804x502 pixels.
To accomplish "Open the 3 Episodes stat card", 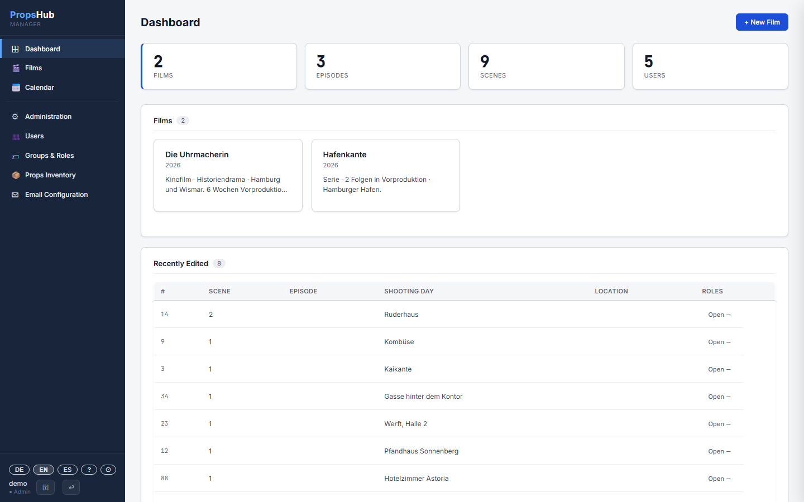I will 382,66.
